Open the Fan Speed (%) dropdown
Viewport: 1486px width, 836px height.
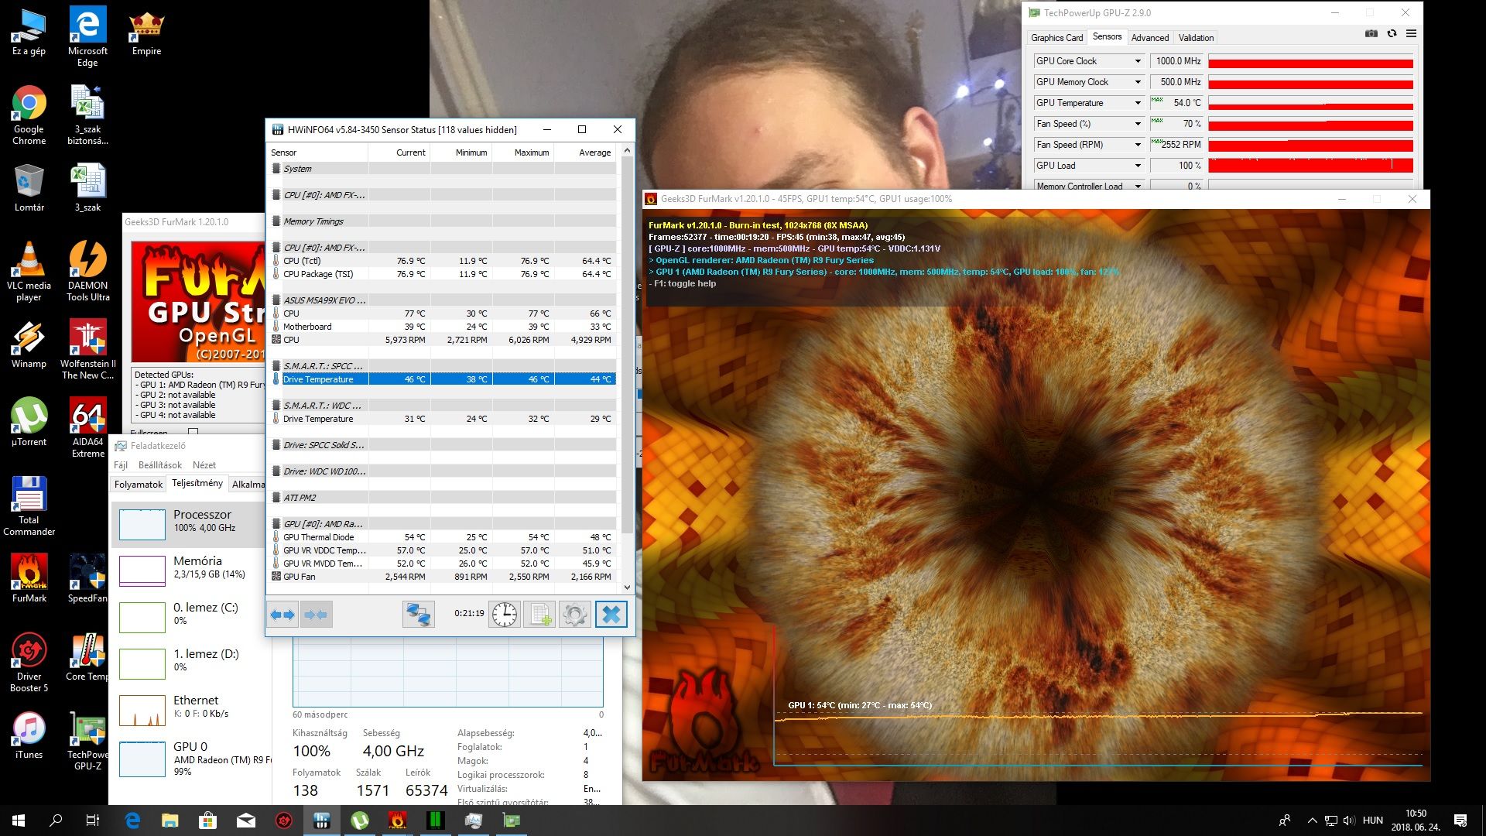pos(1138,124)
